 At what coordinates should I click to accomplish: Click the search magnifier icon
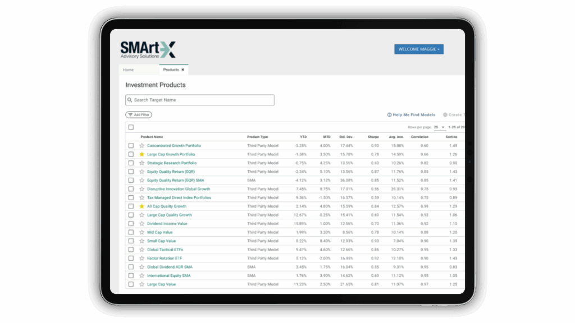131,100
